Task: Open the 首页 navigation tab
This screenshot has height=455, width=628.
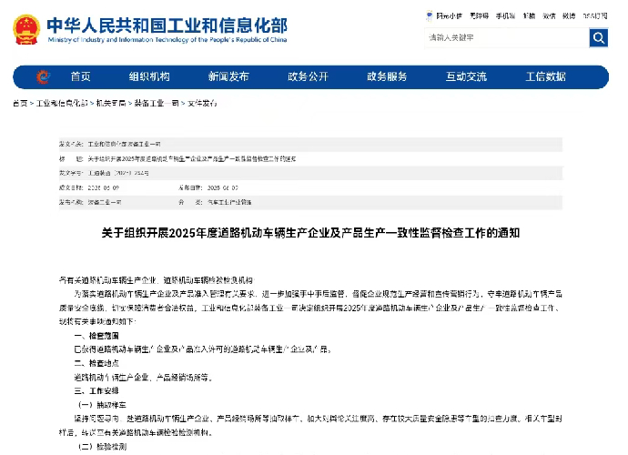Action: point(80,76)
